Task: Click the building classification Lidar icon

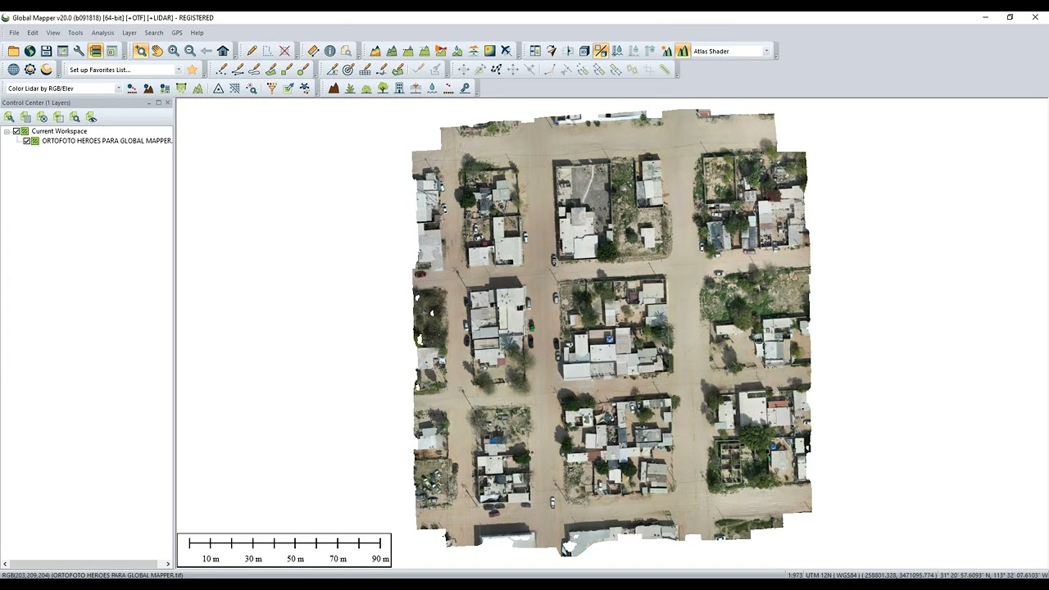Action: click(399, 88)
